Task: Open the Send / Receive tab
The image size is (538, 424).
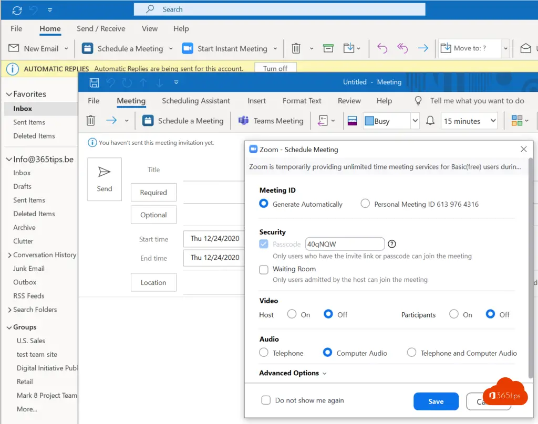Action: (101, 29)
